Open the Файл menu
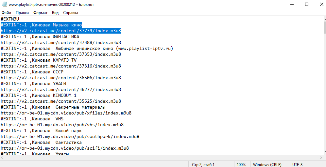The image size is (326, 167). [x=6, y=13]
